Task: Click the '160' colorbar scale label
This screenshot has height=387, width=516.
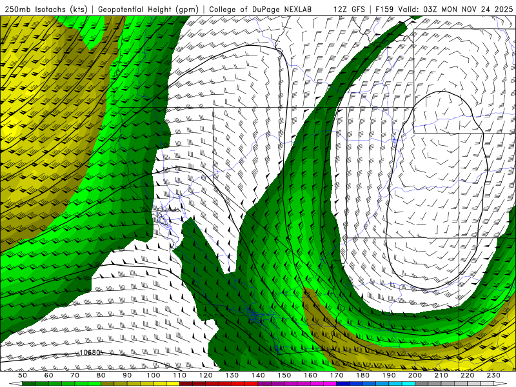Action: (310, 375)
